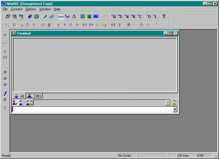Click the person button right of recipient dropdown
Screen dimensions: 219x159
[x=174, y=103]
